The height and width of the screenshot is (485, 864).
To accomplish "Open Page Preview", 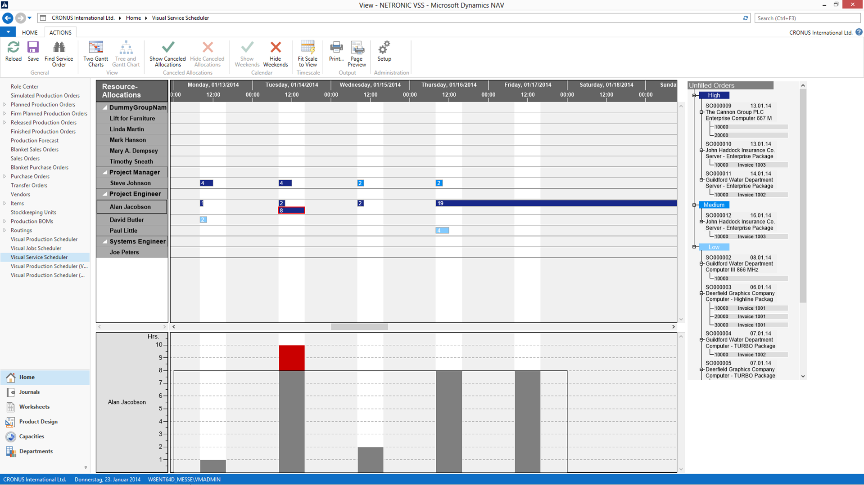I will click(357, 53).
